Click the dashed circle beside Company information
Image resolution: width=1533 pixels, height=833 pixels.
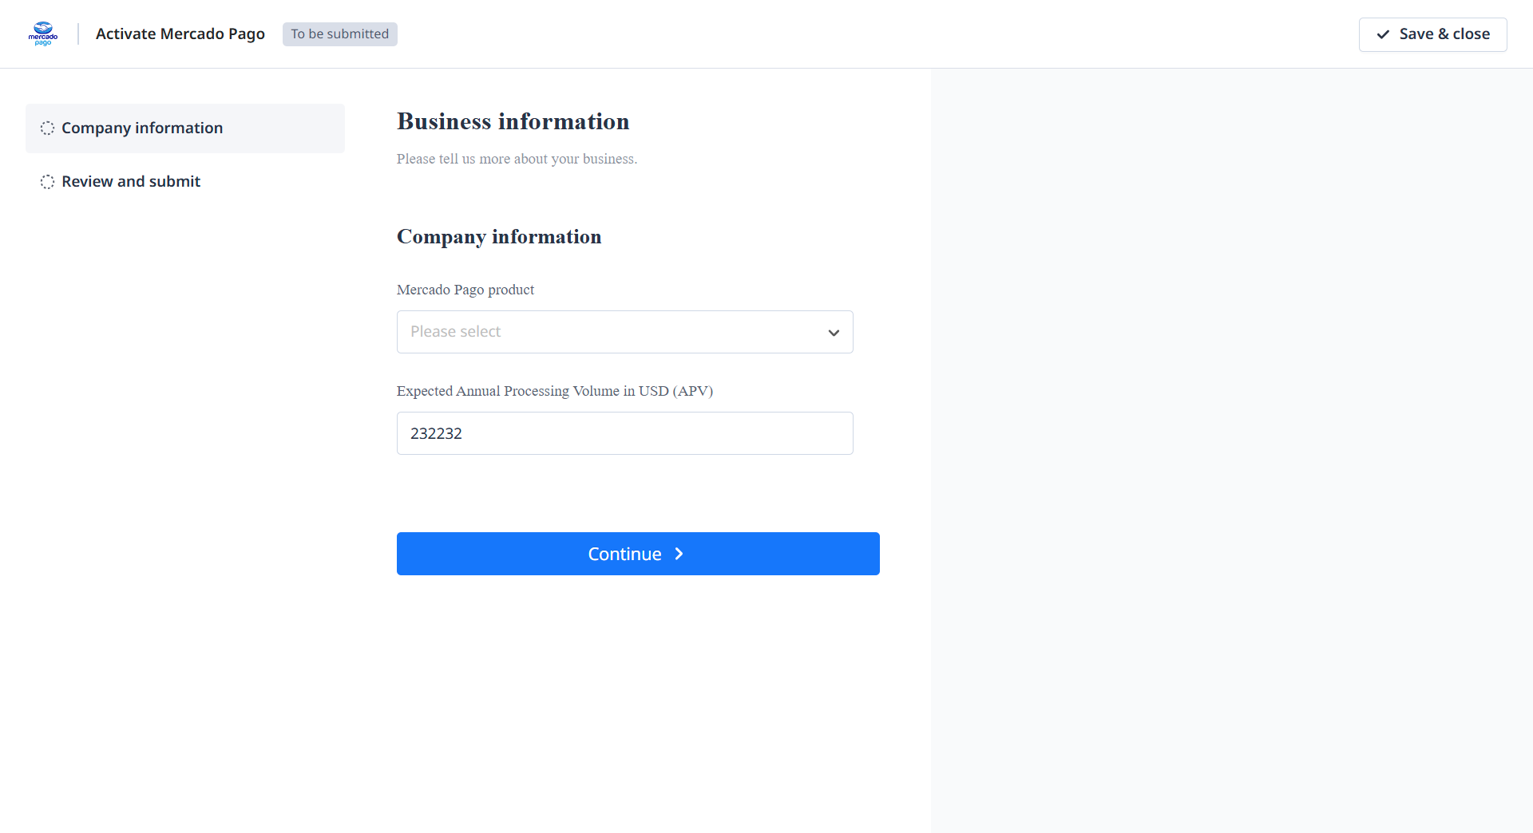48,128
